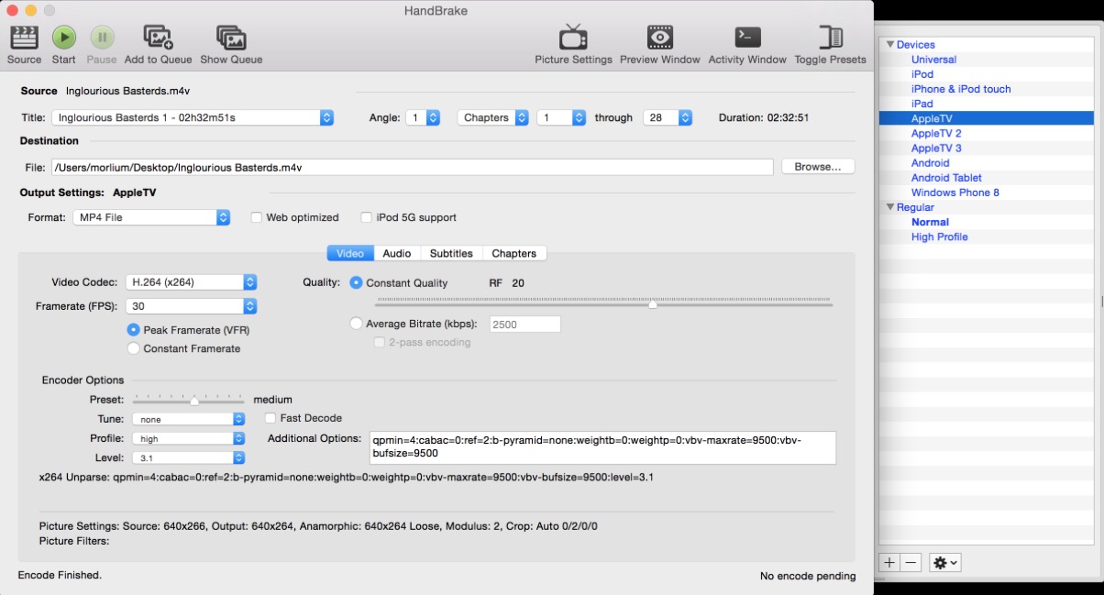The height and width of the screenshot is (595, 1104).
Task: Enable the Web optimized checkbox
Action: (258, 217)
